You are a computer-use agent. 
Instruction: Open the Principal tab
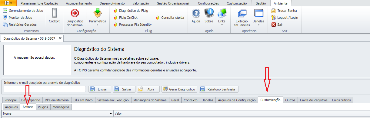point(11,100)
